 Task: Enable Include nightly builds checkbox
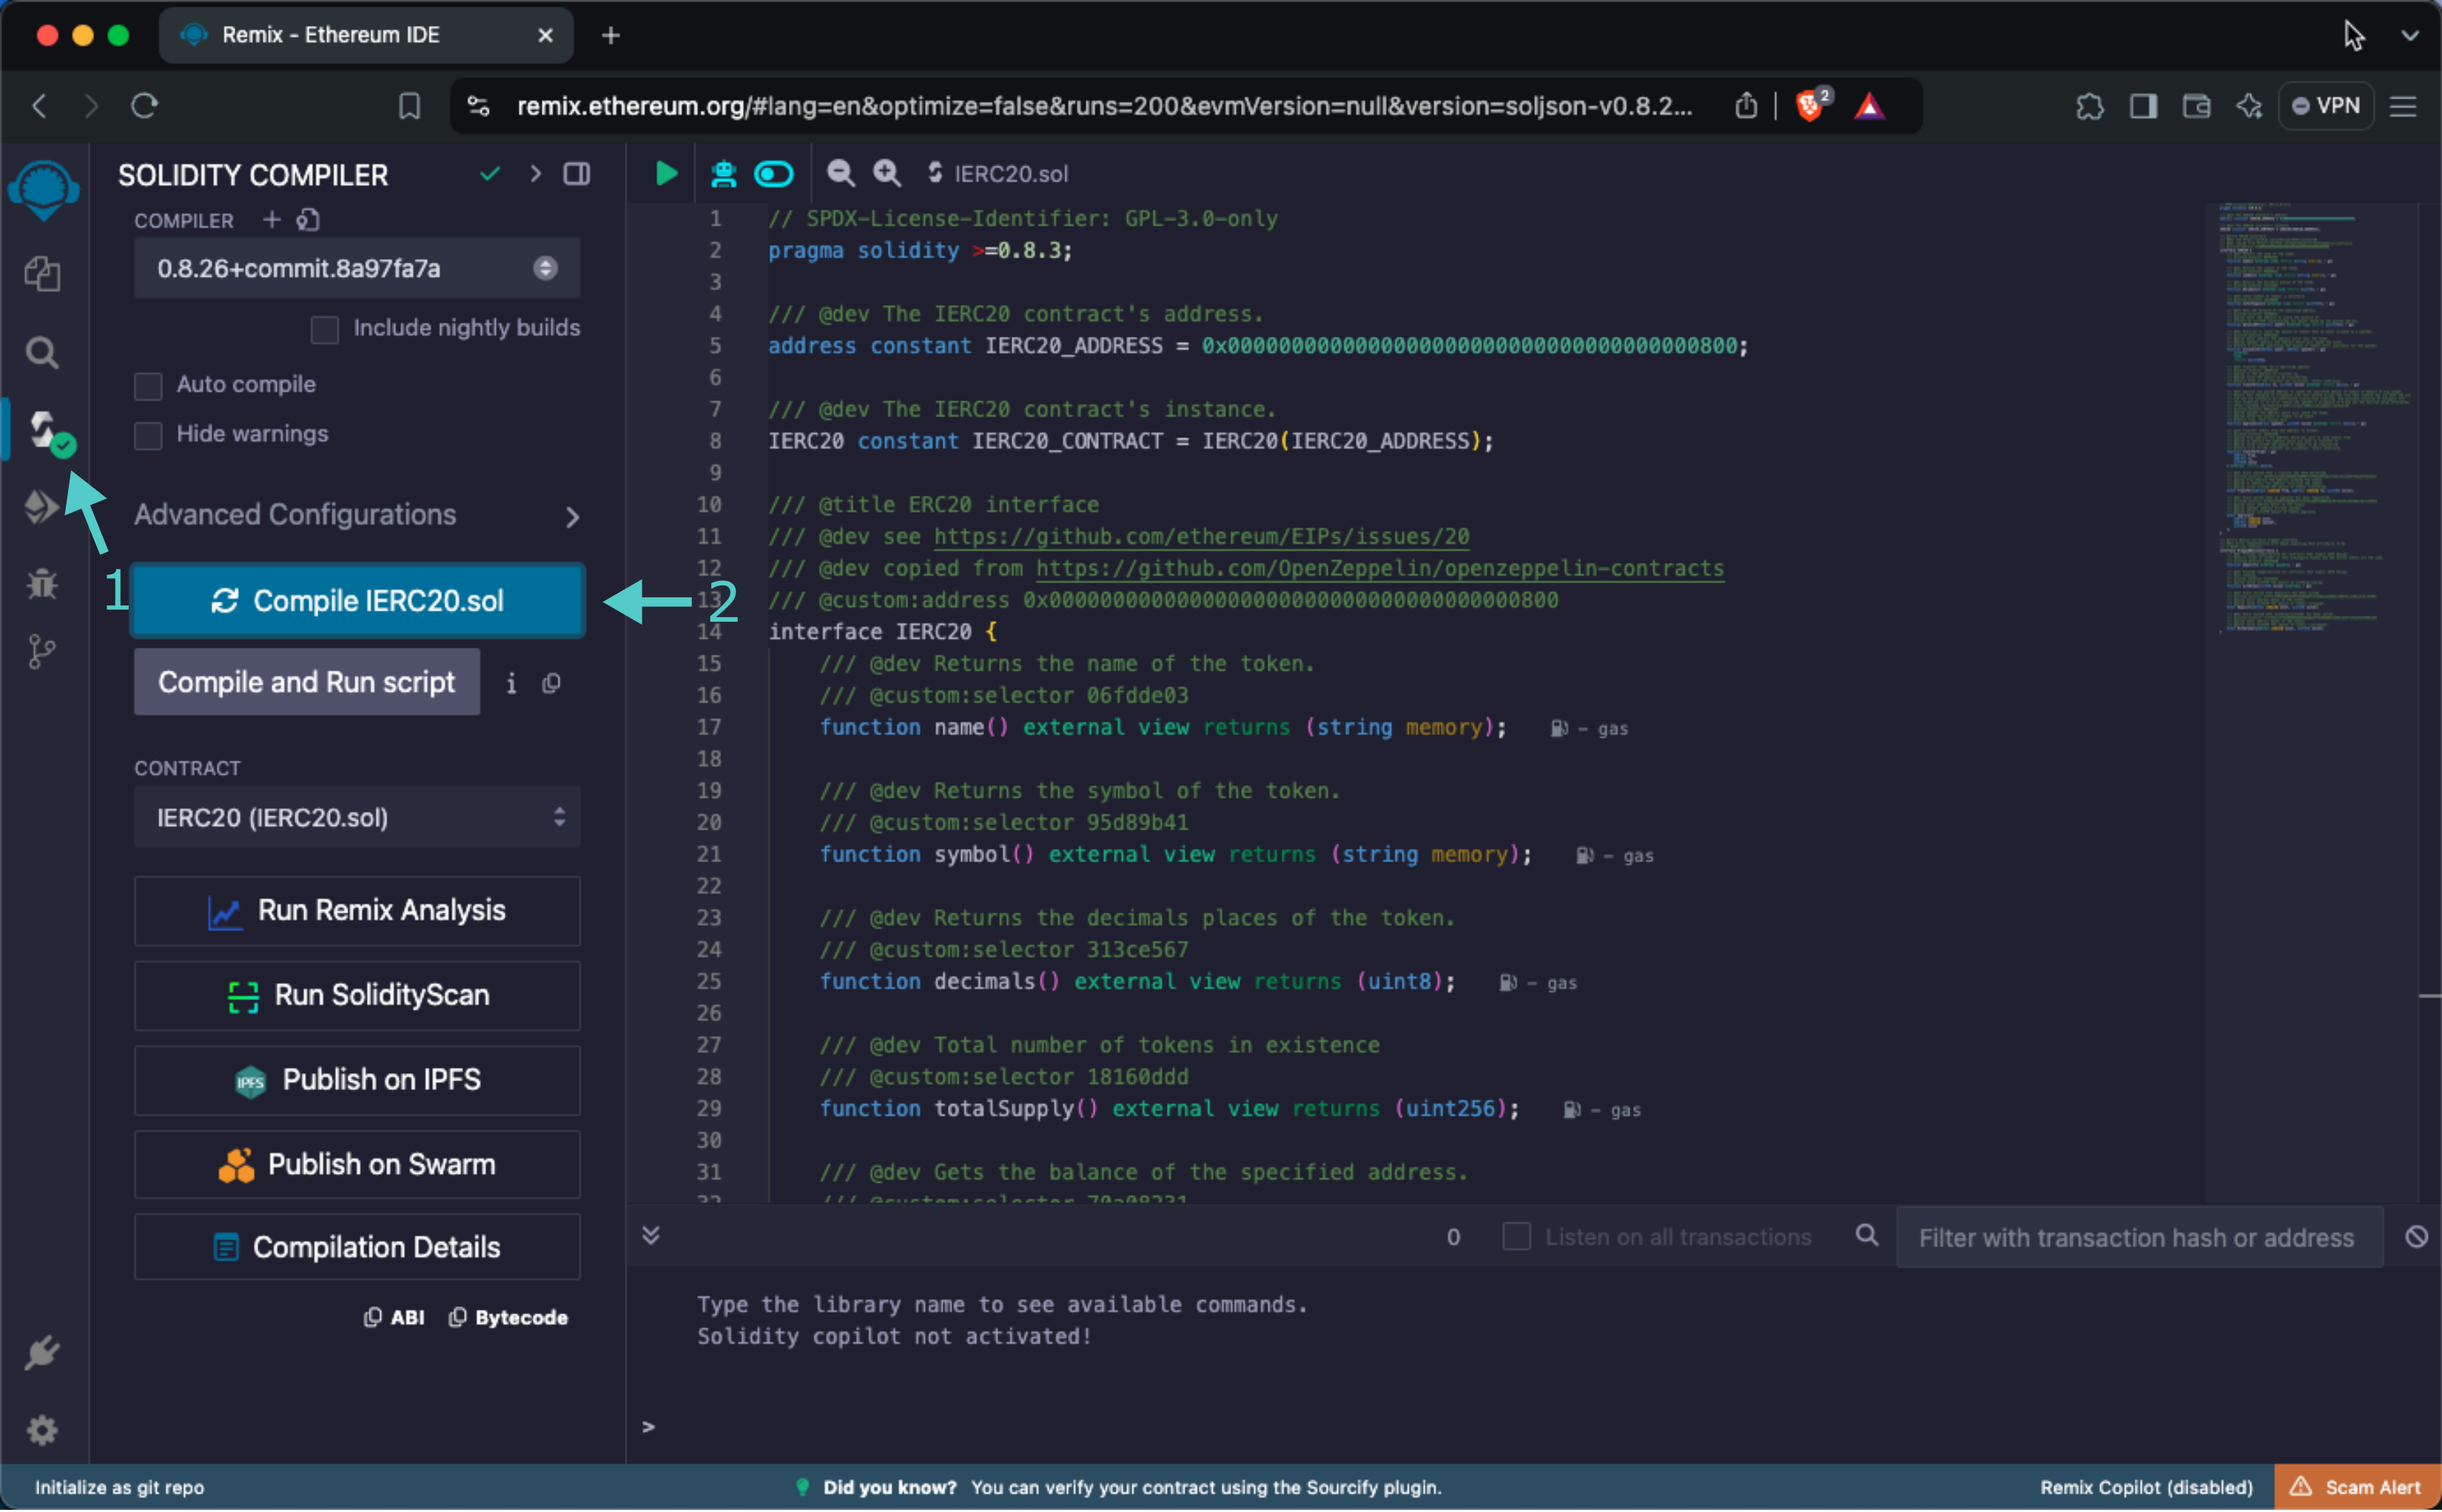(325, 329)
